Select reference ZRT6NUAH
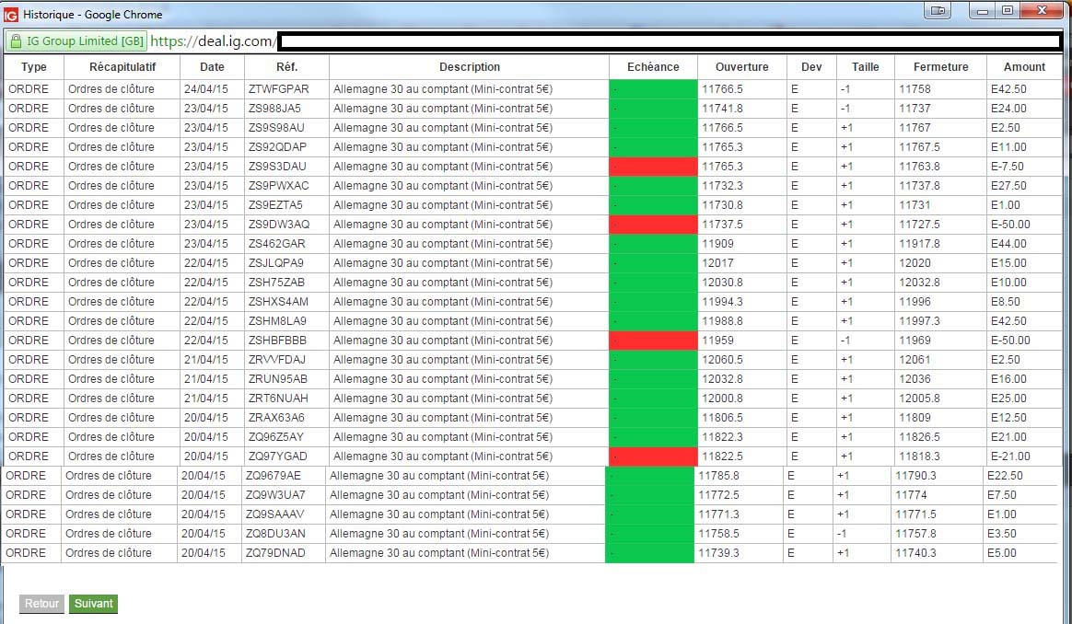Viewport: 1072px width, 624px height. [278, 399]
